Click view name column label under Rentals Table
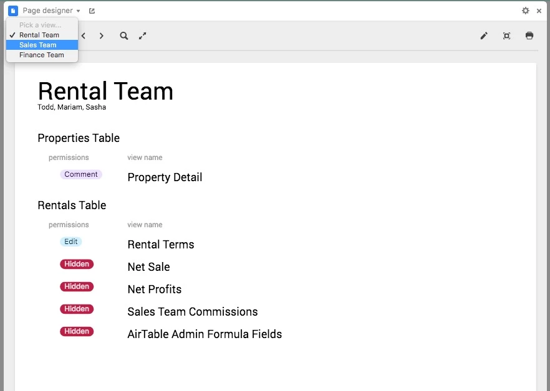The image size is (550, 391). [x=145, y=225]
